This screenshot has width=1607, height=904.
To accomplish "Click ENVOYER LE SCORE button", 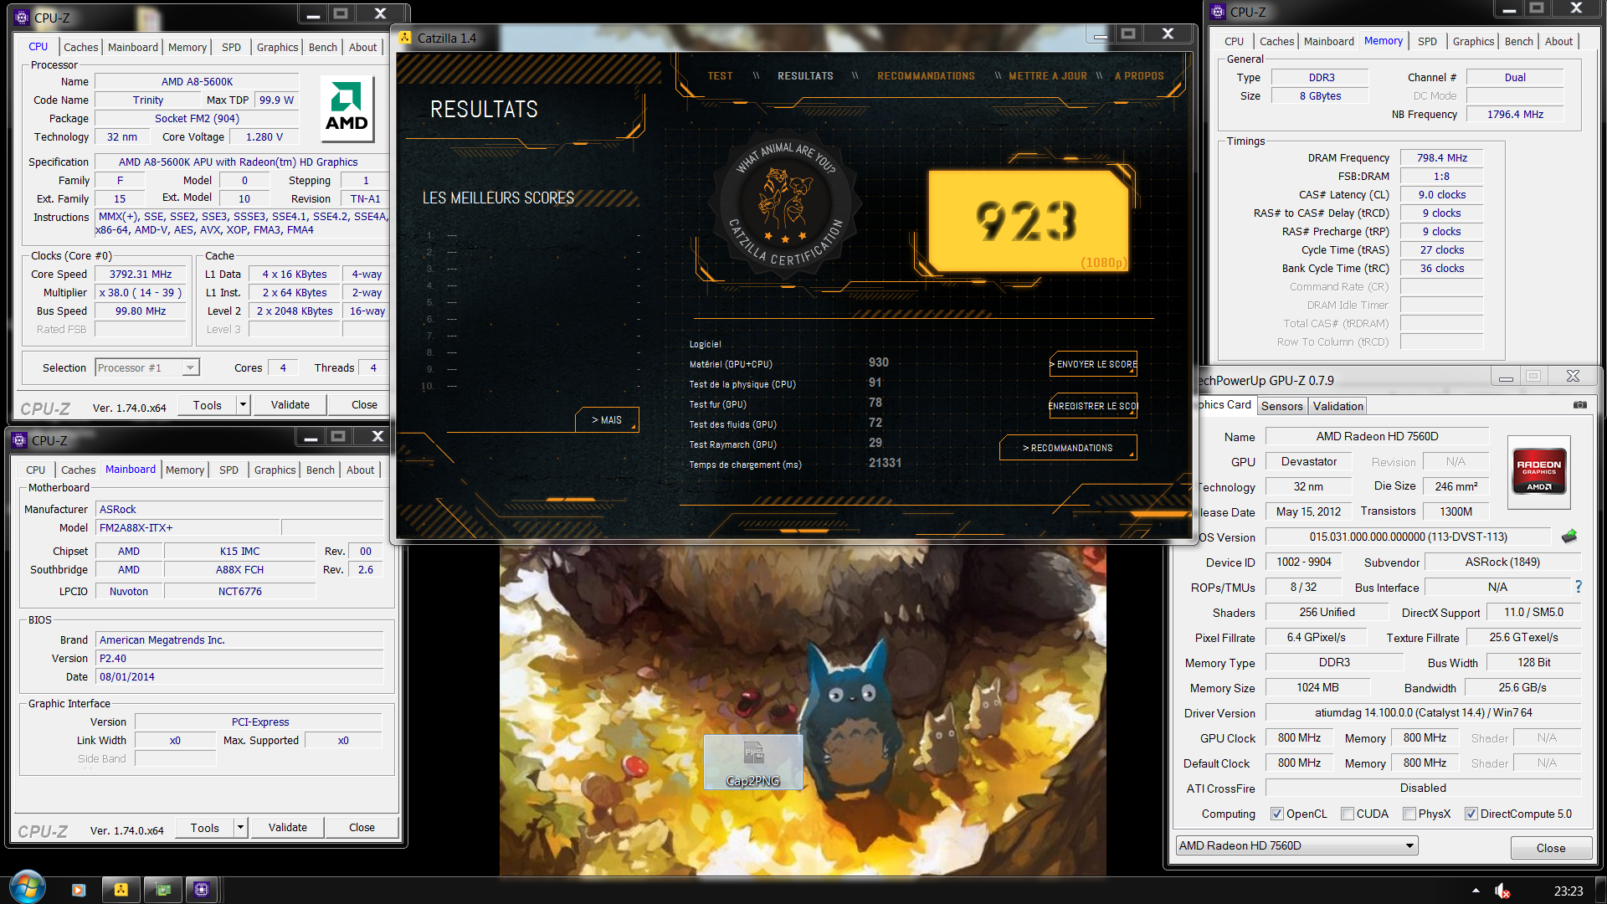I will [1093, 364].
